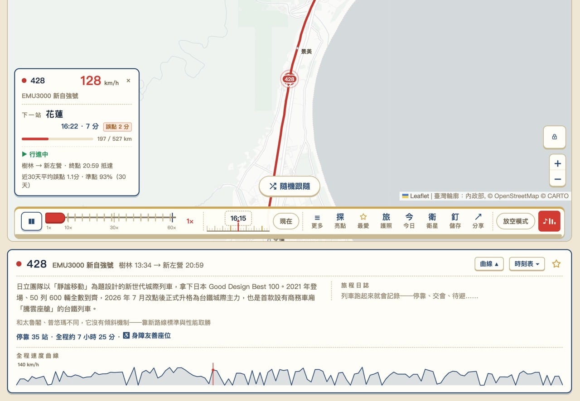This screenshot has height=401, width=580.
Task: Open the 護照 travel passport
Action: [386, 221]
